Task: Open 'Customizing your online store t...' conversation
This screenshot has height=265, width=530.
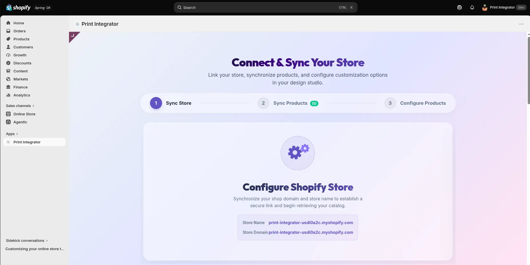Action: pos(35,249)
